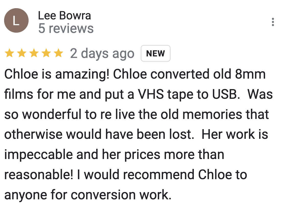
Task: Click the 'NEW' badge beside the timestamp
Action: click(155, 53)
